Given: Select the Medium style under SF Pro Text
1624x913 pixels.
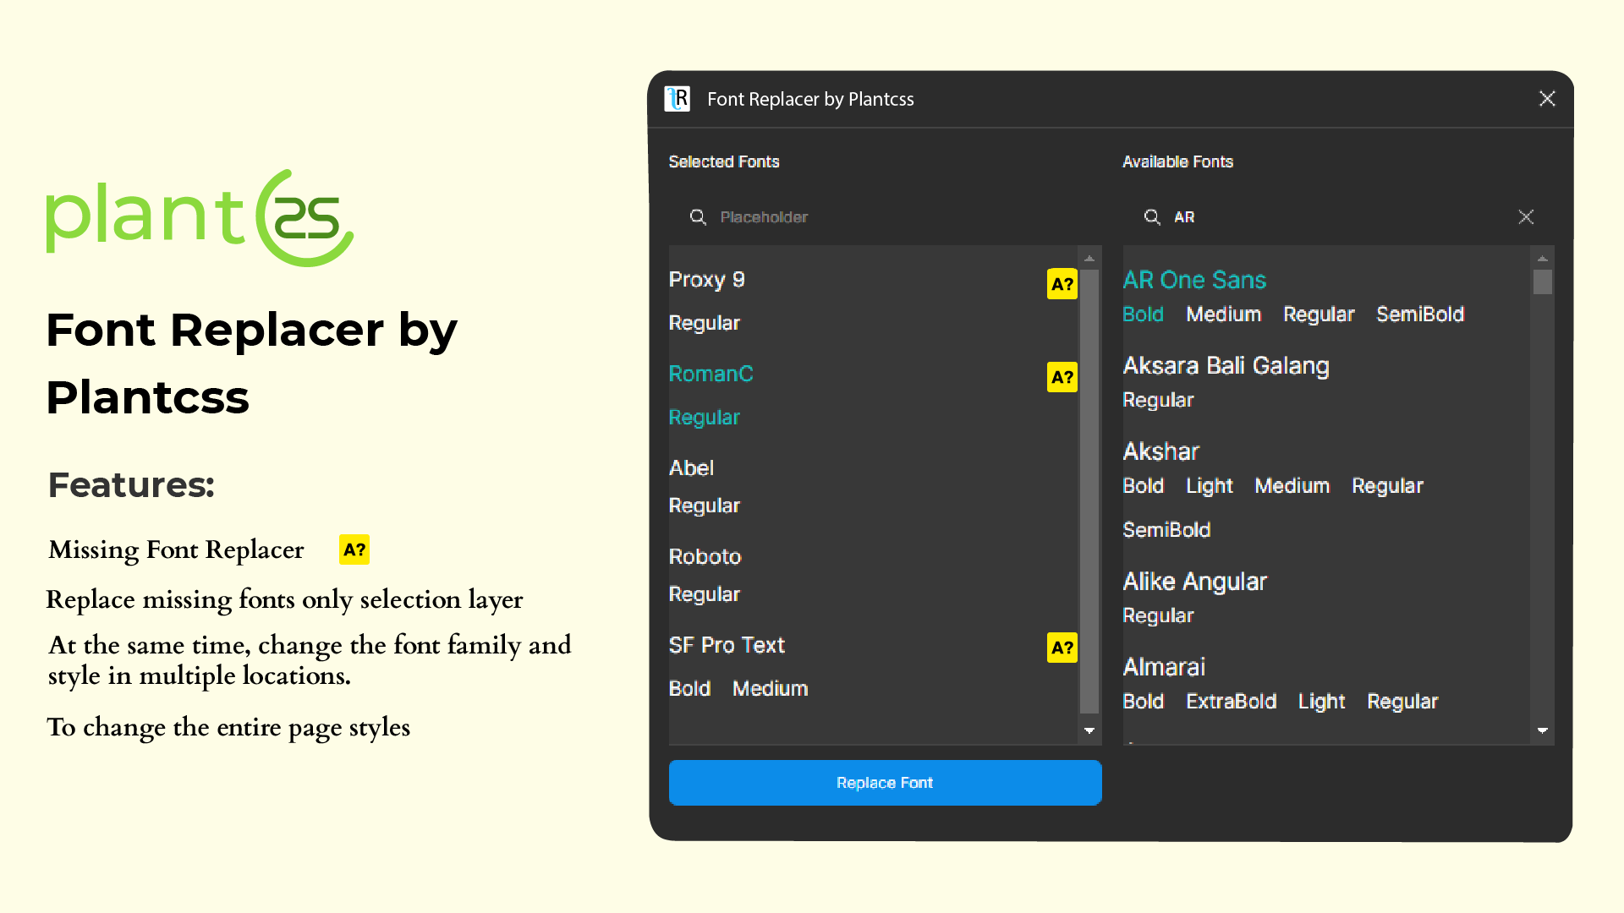Looking at the screenshot, I should (770, 689).
